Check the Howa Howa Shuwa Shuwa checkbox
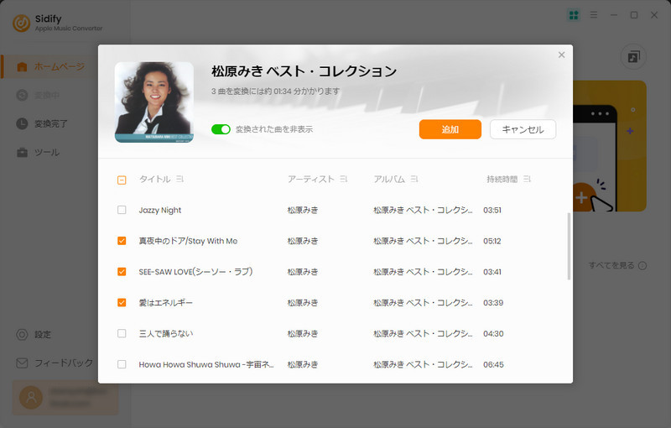The height and width of the screenshot is (428, 671). pyautogui.click(x=122, y=364)
